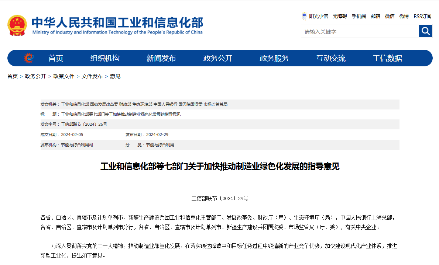Click 文件发布 in the breadcrumb trail
439x265 pixels.
92,76
